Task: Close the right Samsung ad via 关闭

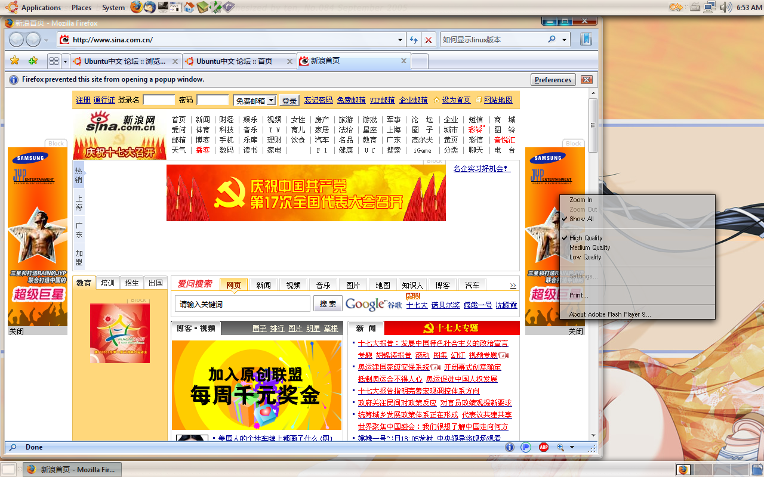Action: point(575,332)
